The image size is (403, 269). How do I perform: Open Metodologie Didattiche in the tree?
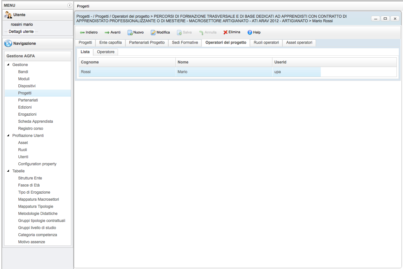click(x=38, y=214)
